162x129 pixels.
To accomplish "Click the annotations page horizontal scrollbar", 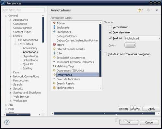I will pyautogui.click(x=104, y=113).
